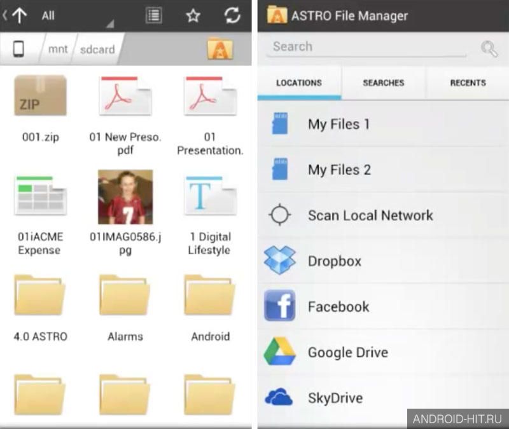Open the Google Drive location

pos(384,353)
